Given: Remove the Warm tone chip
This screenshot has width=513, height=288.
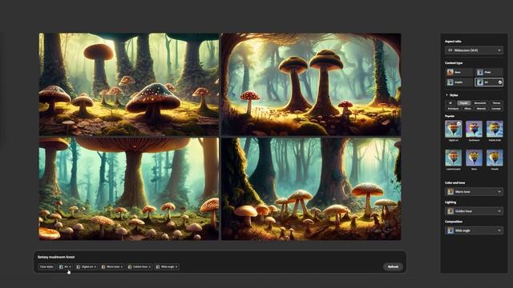Looking at the screenshot, I should click(121, 266).
